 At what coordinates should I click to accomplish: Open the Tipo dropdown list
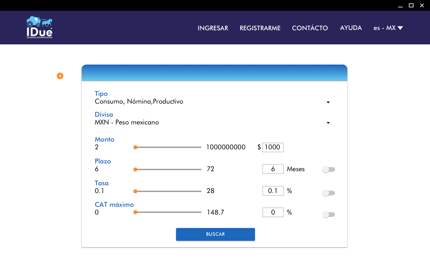(328, 102)
